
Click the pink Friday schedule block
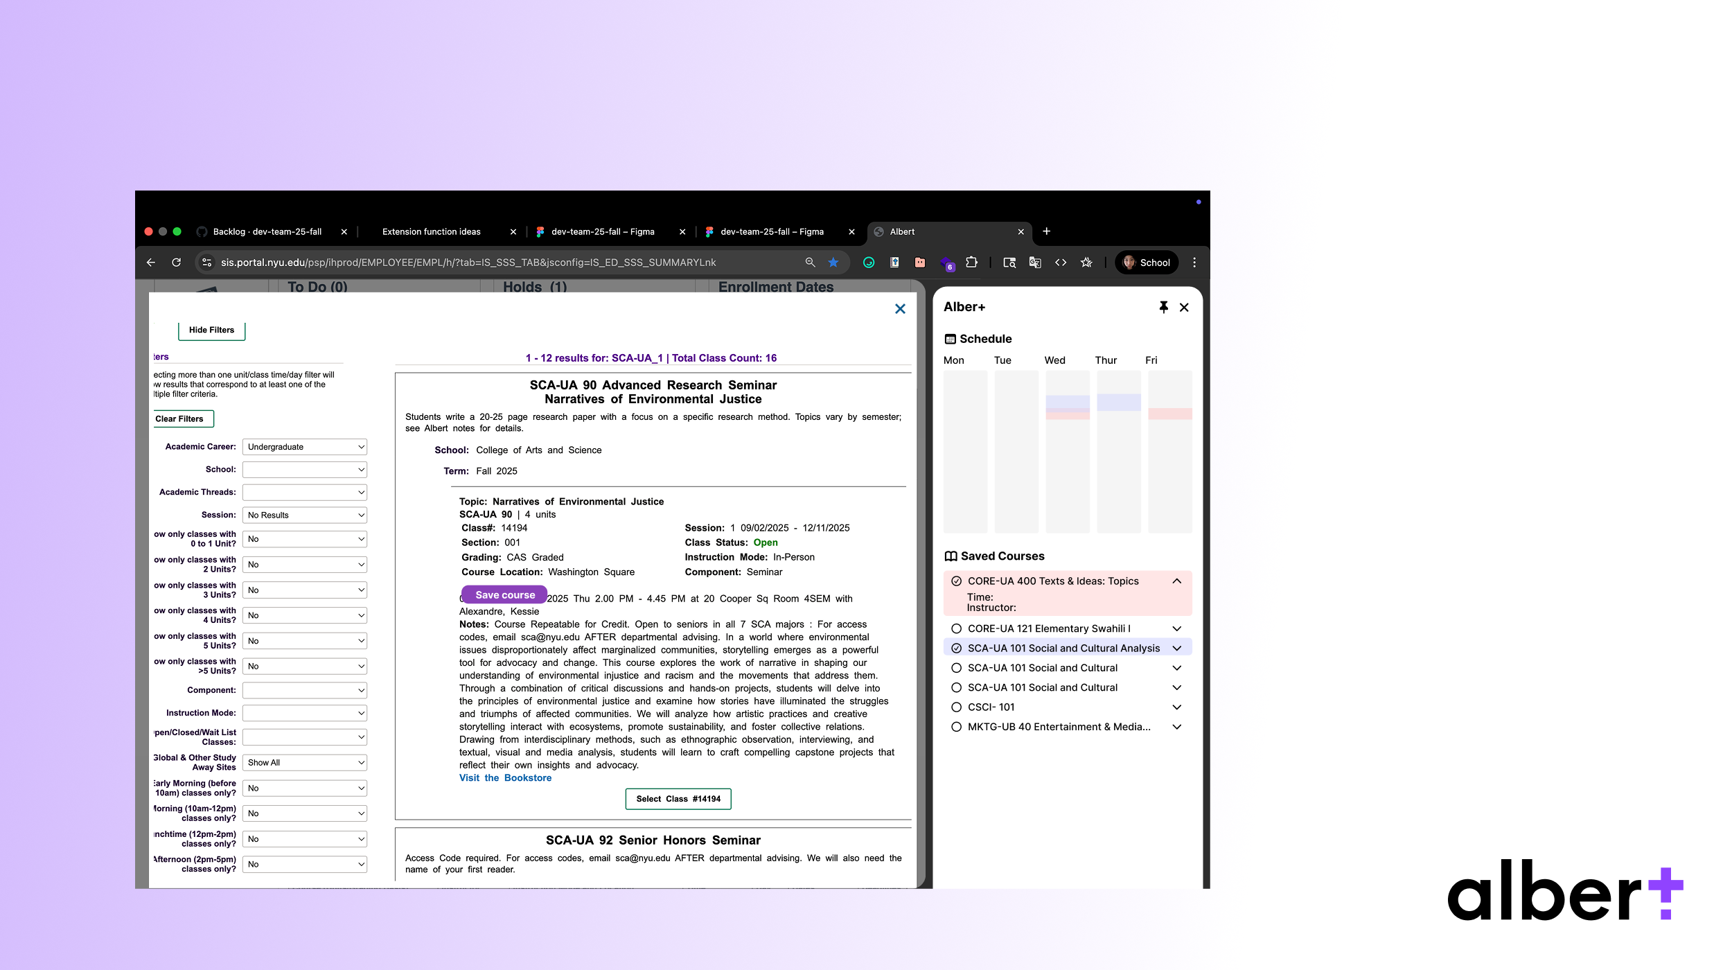[1169, 414]
